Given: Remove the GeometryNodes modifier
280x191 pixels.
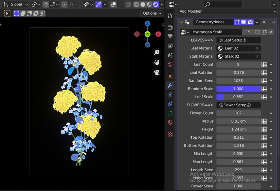Looking at the screenshot, I should (x=264, y=22).
